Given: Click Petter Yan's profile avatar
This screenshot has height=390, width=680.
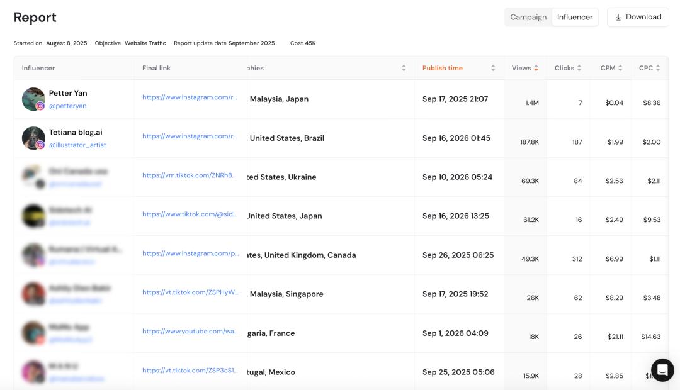Looking at the screenshot, I should (x=33, y=99).
